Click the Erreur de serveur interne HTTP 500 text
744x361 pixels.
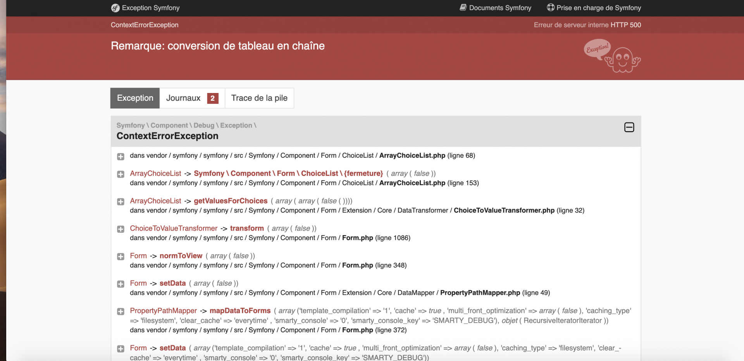587,25
